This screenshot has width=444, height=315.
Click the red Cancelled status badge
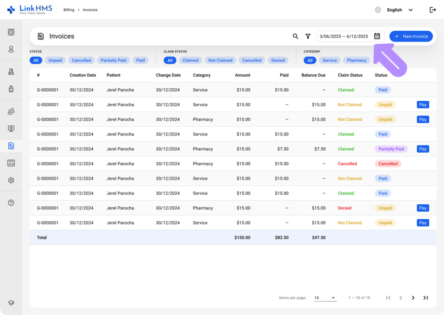click(388, 164)
